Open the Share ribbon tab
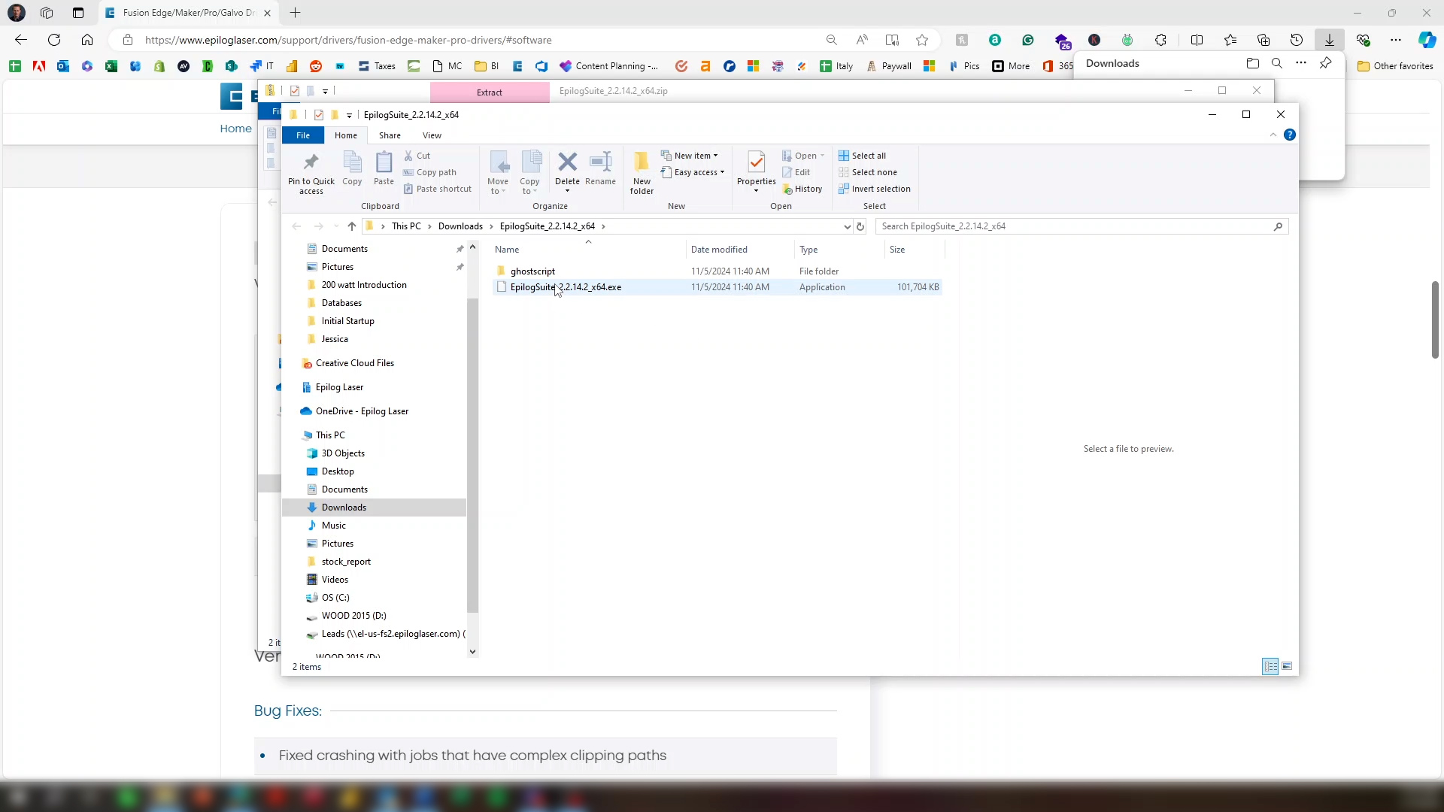This screenshot has height=812, width=1444. pyautogui.click(x=390, y=135)
